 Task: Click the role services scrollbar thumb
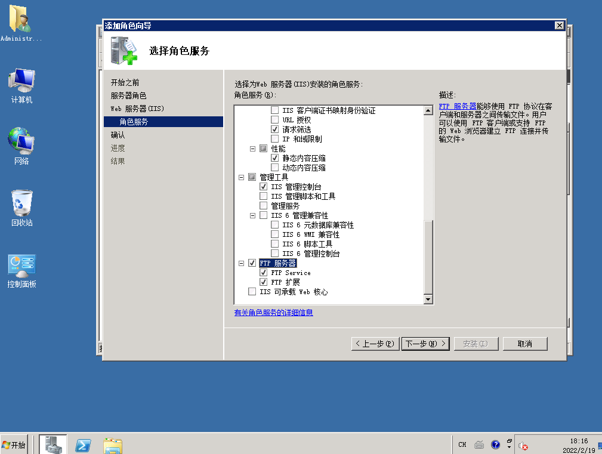(428, 257)
